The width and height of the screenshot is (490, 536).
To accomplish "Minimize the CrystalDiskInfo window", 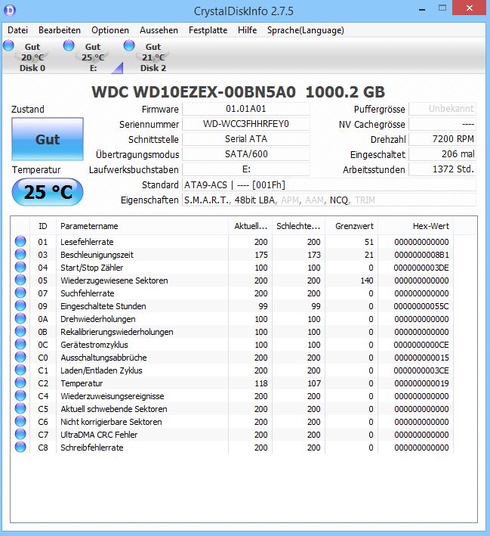I will pyautogui.click(x=422, y=8).
